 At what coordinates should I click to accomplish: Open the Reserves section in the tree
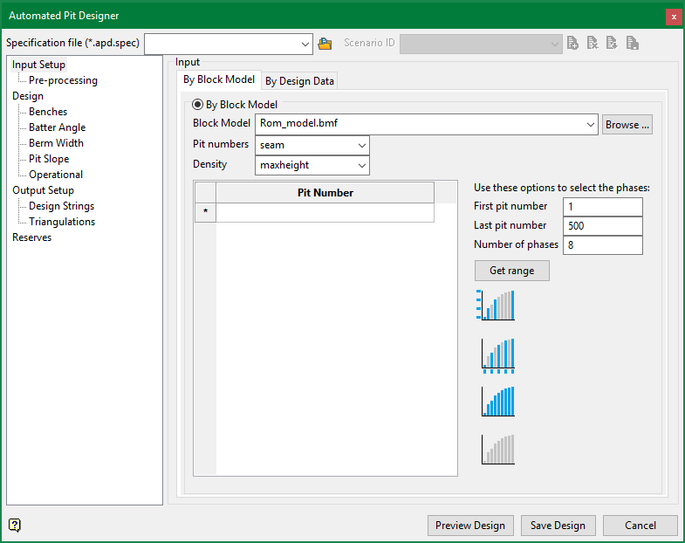31,237
